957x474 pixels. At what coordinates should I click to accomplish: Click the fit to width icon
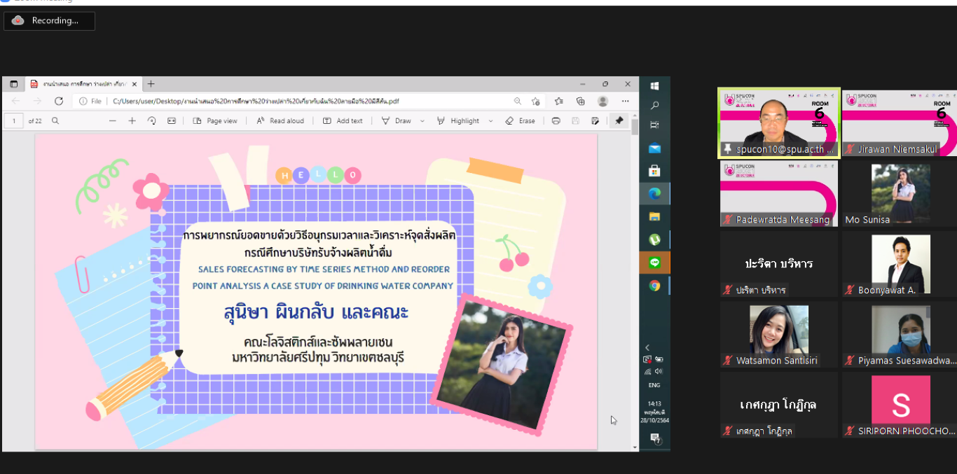click(172, 120)
